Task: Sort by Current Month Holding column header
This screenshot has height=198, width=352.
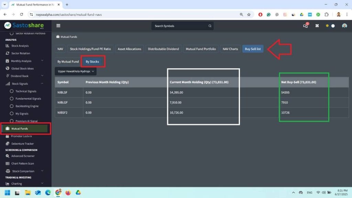Action: [x=199, y=82]
